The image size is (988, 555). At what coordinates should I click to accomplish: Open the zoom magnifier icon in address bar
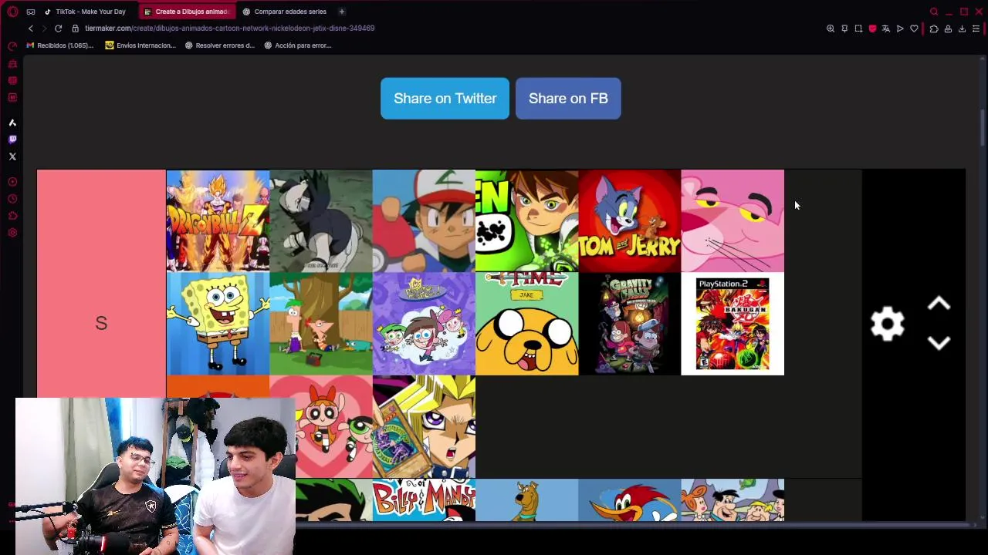pyautogui.click(x=831, y=29)
